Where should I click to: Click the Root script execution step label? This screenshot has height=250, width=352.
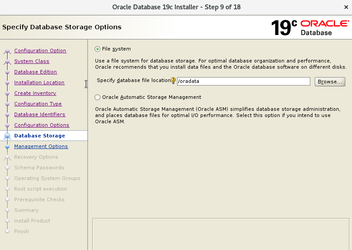click(x=40, y=189)
